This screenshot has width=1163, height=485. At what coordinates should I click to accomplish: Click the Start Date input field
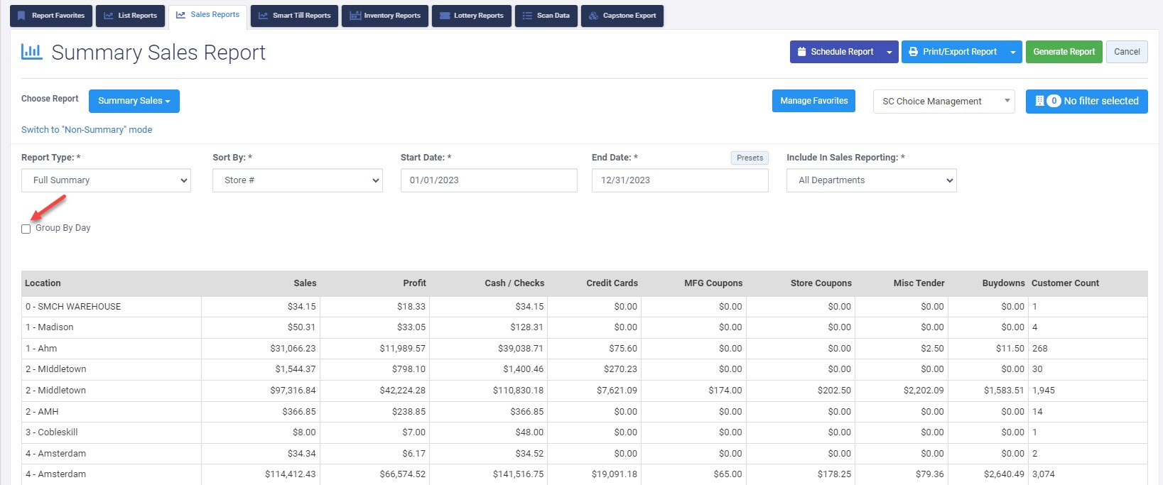pos(489,180)
